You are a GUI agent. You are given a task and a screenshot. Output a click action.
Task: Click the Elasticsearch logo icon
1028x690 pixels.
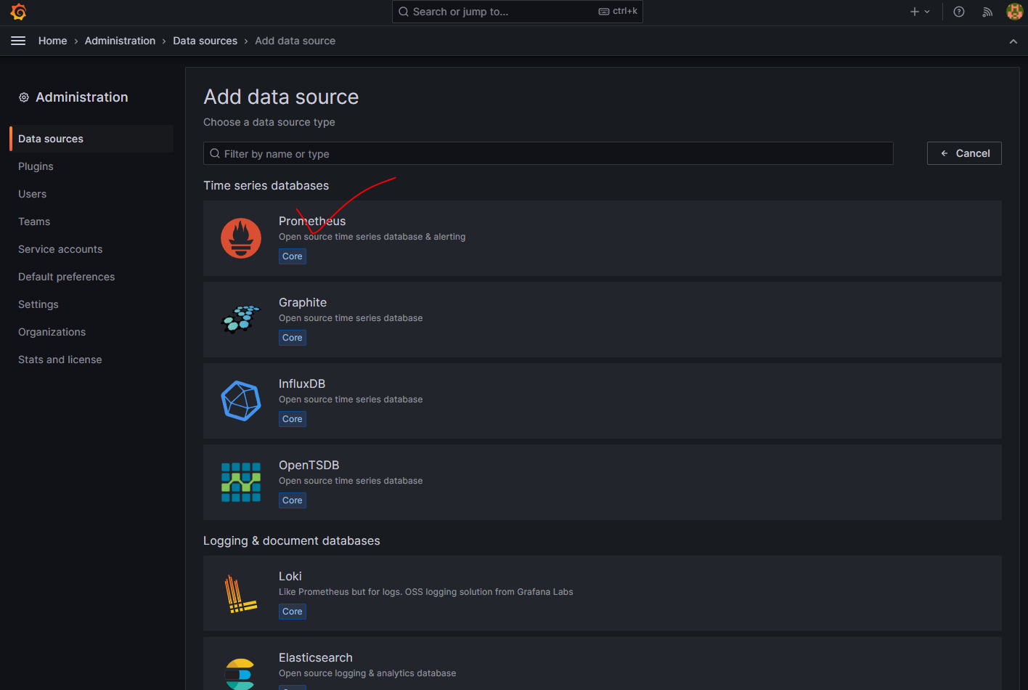(x=240, y=674)
